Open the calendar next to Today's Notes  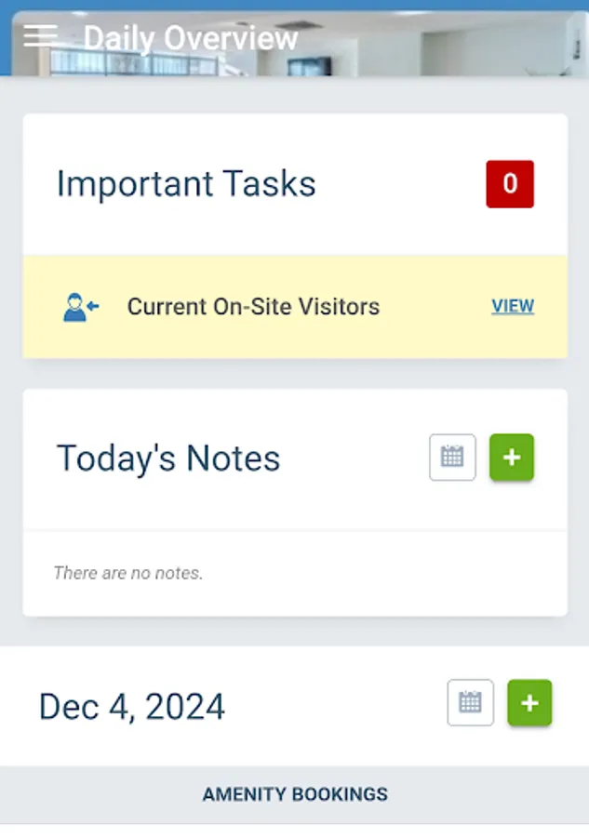point(452,458)
